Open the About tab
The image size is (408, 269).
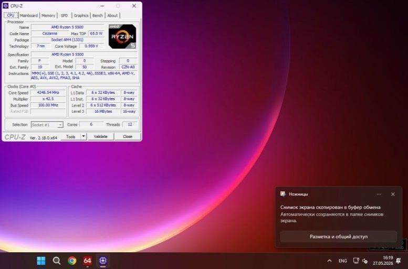(112, 16)
